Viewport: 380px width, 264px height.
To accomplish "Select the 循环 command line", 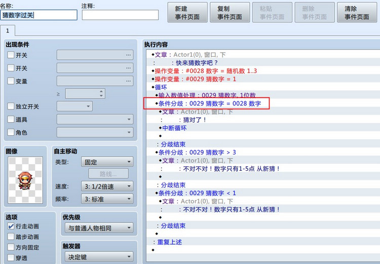I will 263,87.
